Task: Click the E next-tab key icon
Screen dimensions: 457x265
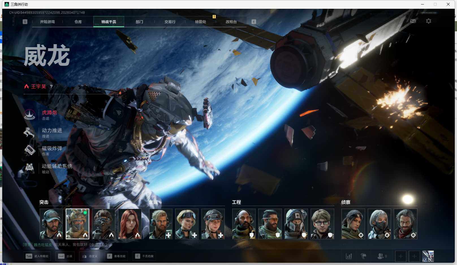Action: pos(254,22)
